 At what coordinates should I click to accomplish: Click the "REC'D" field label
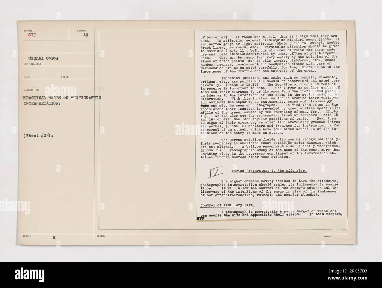click(27, 77)
